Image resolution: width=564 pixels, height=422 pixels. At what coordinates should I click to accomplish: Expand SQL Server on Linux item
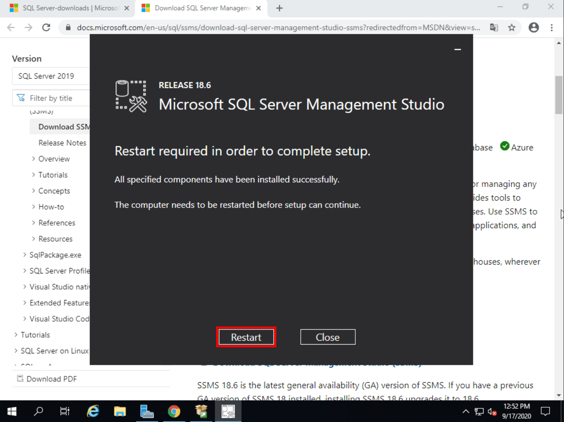[x=16, y=351]
